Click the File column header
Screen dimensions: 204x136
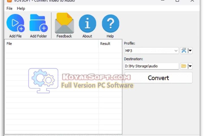point(52,44)
